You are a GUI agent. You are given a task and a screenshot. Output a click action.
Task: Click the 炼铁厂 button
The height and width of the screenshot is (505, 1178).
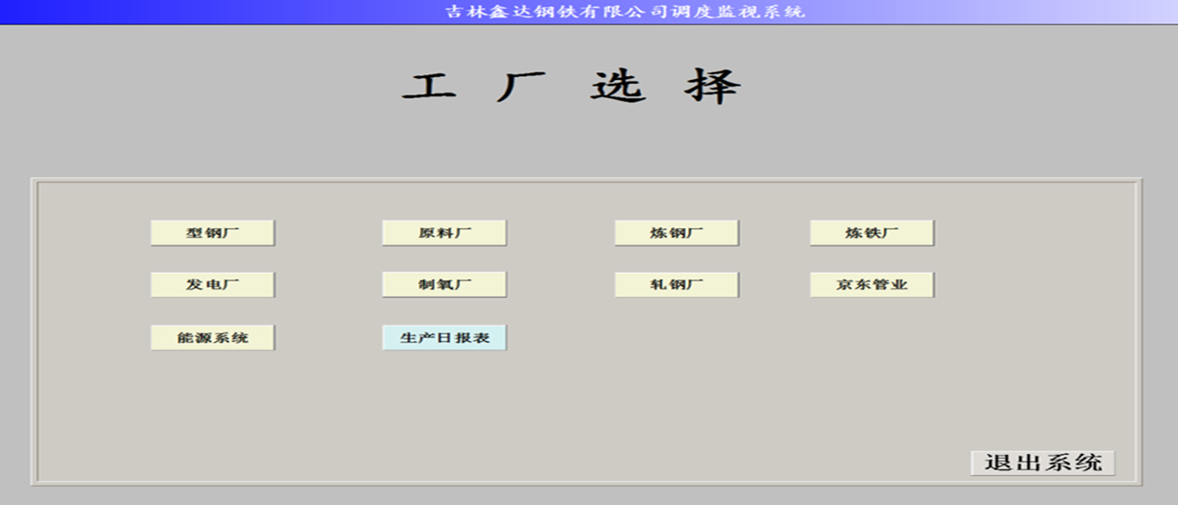(x=871, y=233)
